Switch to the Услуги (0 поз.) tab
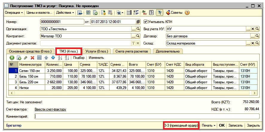 coord(96,51)
